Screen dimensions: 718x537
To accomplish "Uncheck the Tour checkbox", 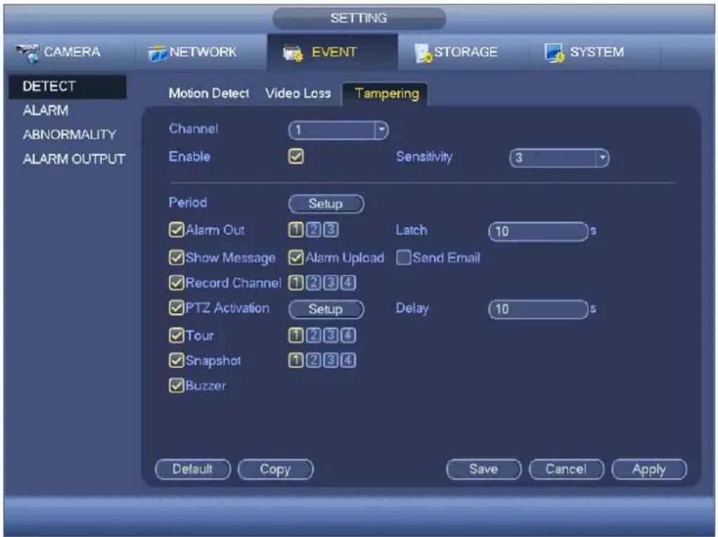I will tap(177, 335).
